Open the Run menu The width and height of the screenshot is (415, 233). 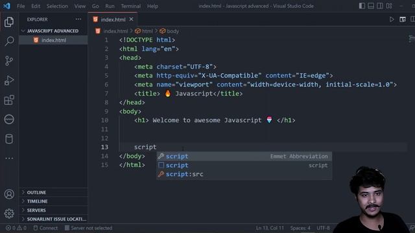coord(110,6)
